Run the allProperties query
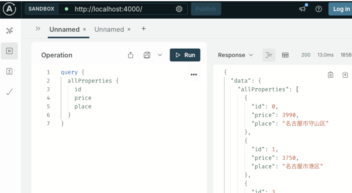The width and height of the screenshot is (352, 193). click(x=185, y=55)
